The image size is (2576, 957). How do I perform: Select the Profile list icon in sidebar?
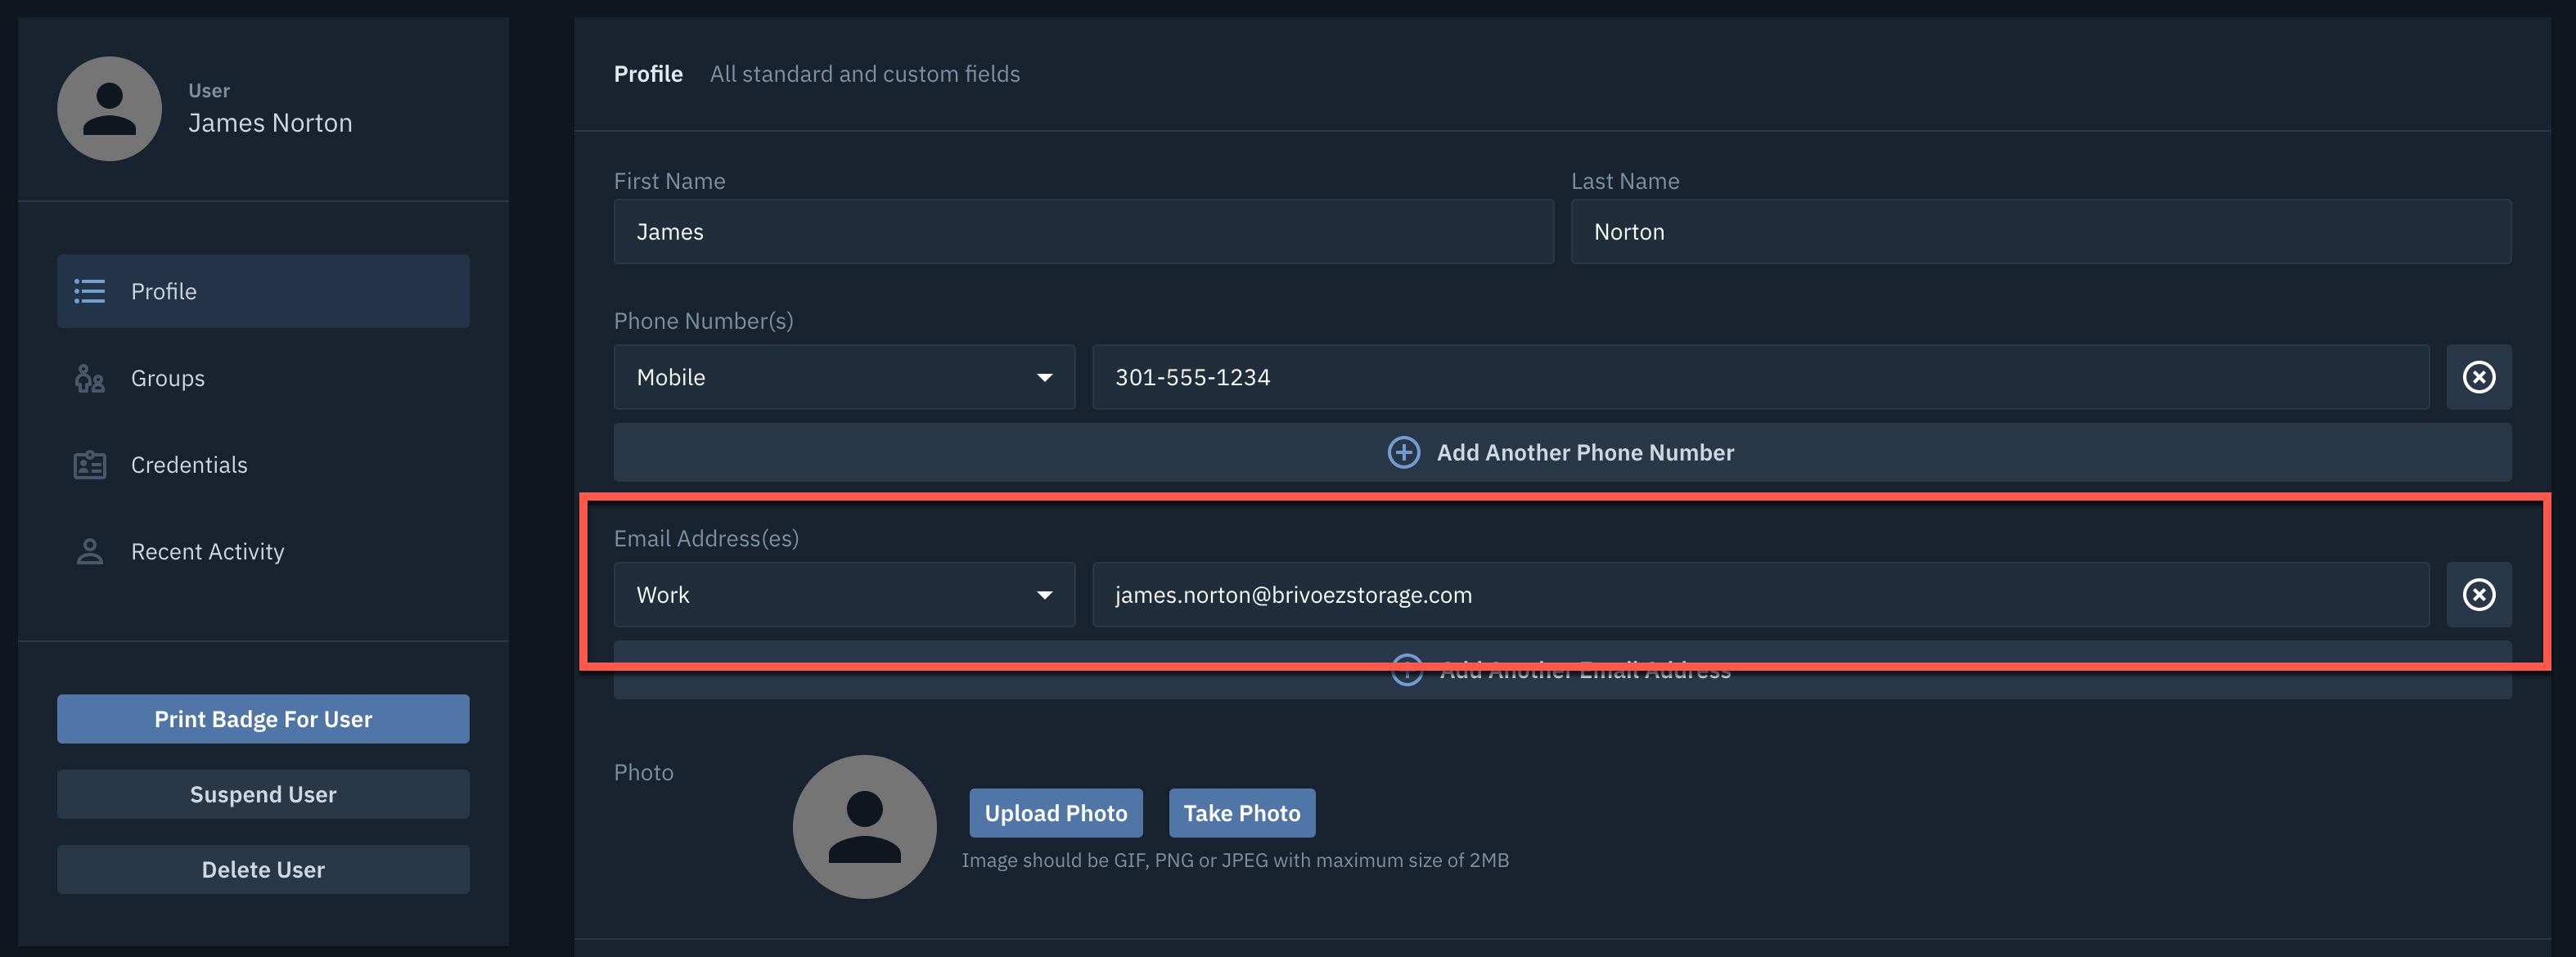coord(89,291)
